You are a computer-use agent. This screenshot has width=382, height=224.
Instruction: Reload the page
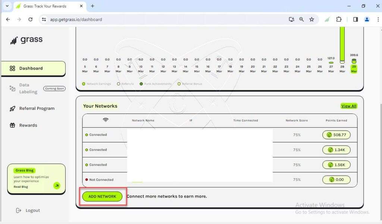coord(31,19)
